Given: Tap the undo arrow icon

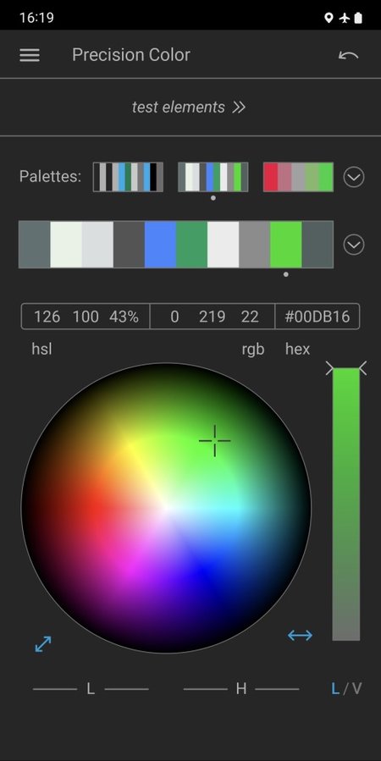Looking at the screenshot, I should (349, 55).
